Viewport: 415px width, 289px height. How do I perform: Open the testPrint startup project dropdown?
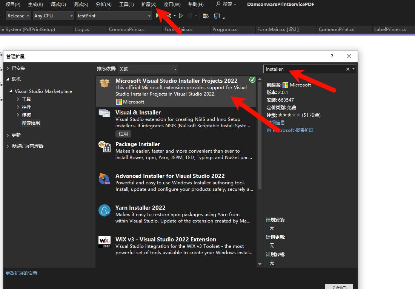[114, 16]
